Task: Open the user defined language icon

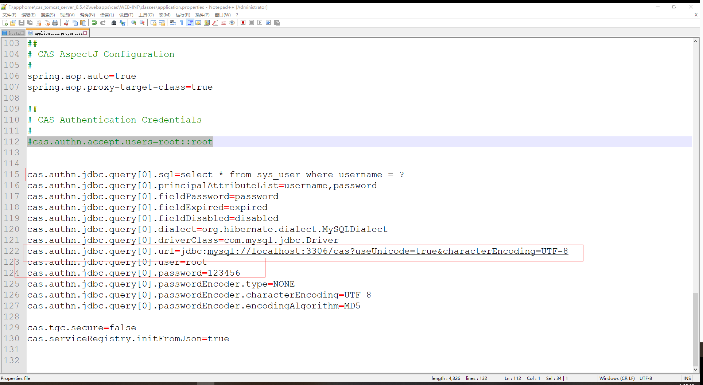Action: (x=198, y=23)
